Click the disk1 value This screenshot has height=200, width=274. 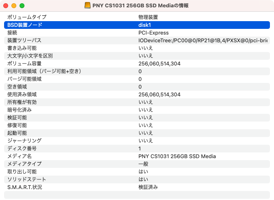[145, 25]
